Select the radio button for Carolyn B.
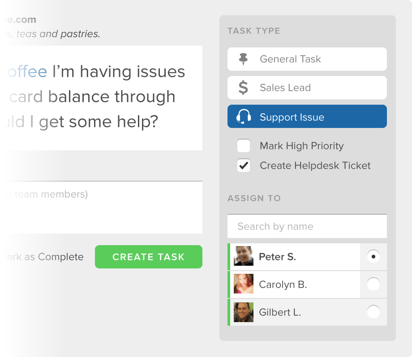 tap(373, 284)
